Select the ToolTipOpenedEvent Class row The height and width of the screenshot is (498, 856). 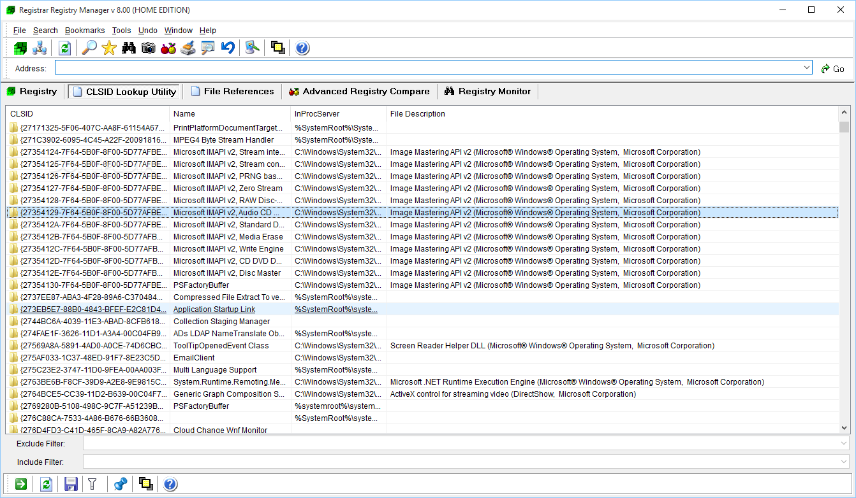[422, 346]
